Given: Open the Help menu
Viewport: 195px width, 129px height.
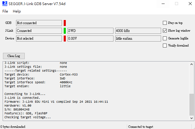Looking at the screenshot, I should pyautogui.click(x=17, y=11).
